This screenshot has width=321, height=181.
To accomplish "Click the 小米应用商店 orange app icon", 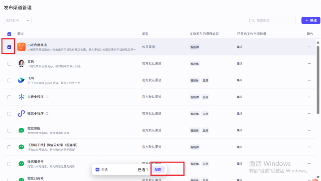I will coord(21,47).
